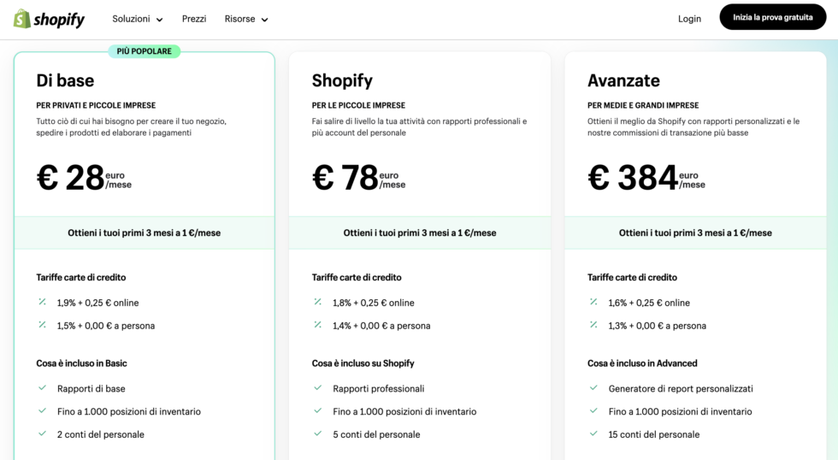Open the Risorse dropdown menu

coord(245,19)
